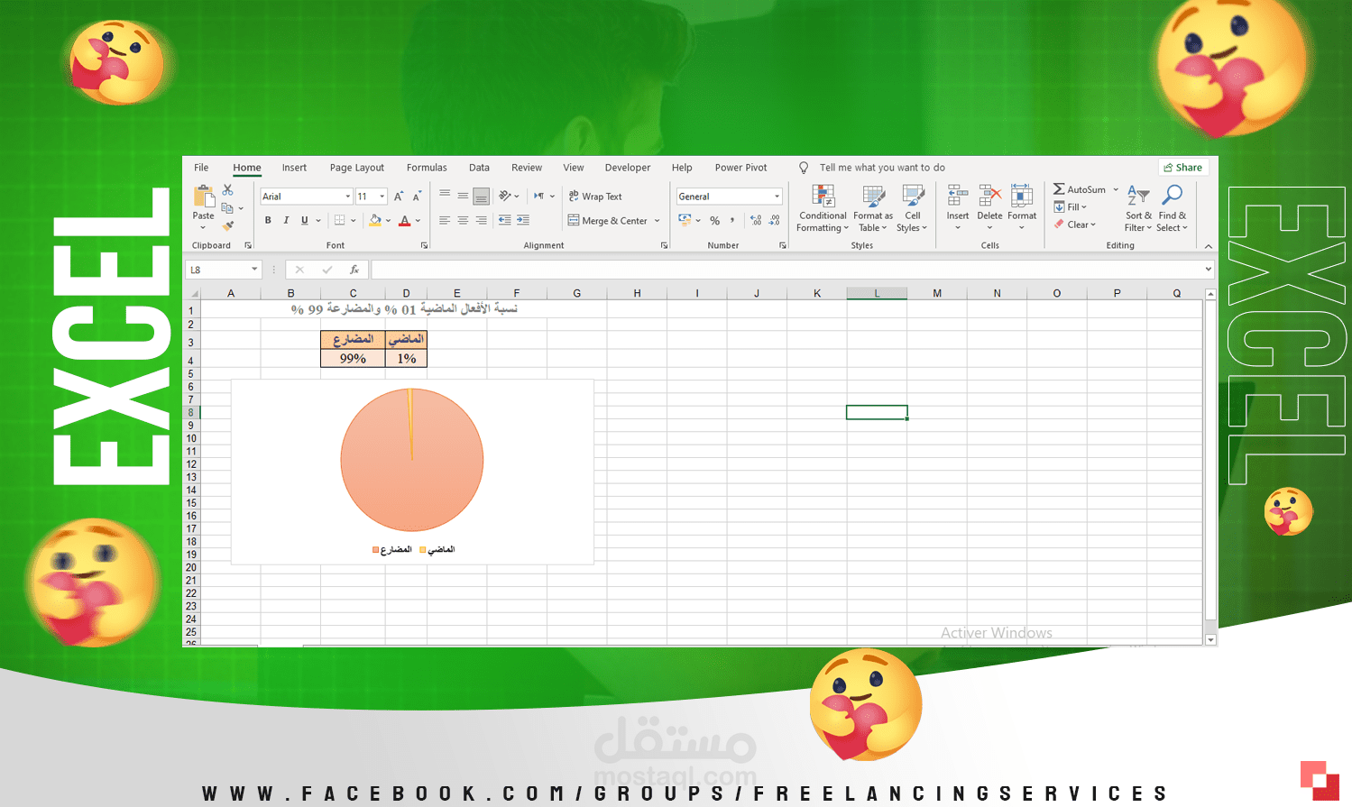The image size is (1352, 807).
Task: Click the insert function fx icon
Action: click(x=354, y=270)
